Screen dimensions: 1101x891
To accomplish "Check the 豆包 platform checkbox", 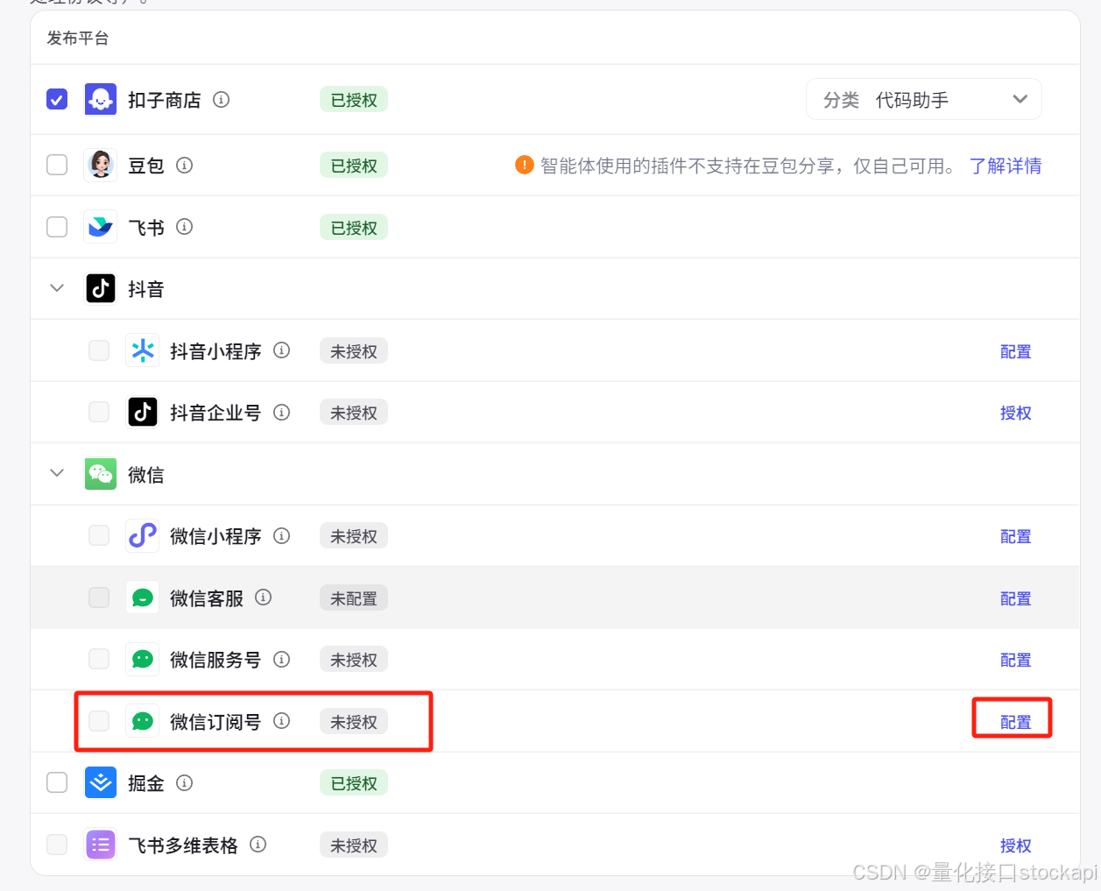I will 57,165.
